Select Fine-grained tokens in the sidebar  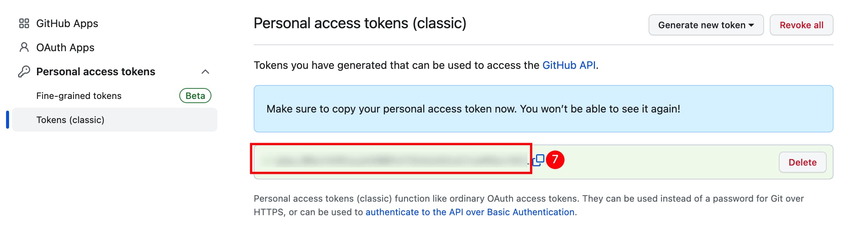coord(79,96)
